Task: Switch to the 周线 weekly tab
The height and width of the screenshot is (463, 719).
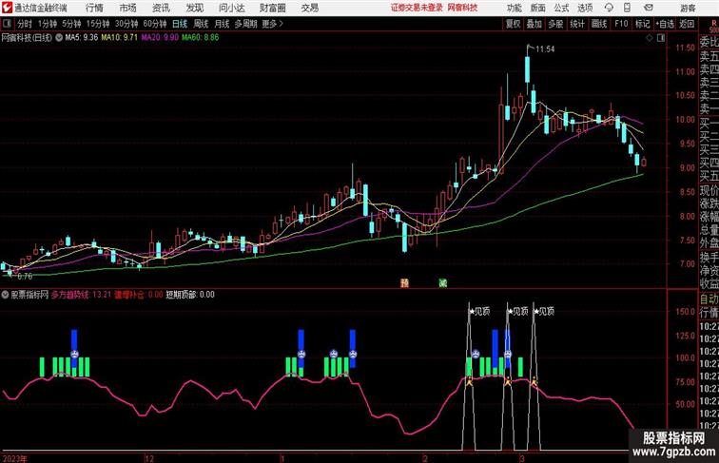Action: tap(201, 24)
